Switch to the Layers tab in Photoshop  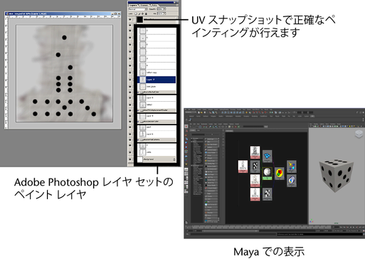[x=133, y=5]
